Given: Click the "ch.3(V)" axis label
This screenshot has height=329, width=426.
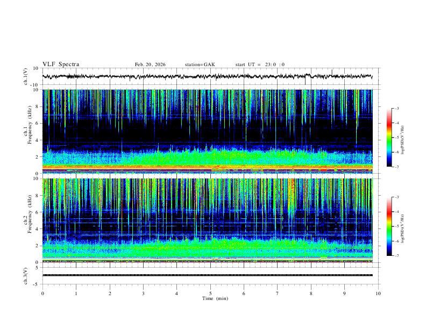Looking at the screenshot, I should click(x=26, y=276).
